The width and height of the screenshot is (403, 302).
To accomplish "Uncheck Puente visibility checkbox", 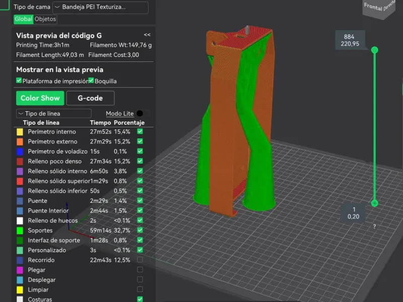I will pyautogui.click(x=140, y=200).
